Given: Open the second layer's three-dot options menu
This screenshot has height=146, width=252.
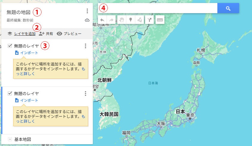Looking at the screenshot, I should point(85,94).
